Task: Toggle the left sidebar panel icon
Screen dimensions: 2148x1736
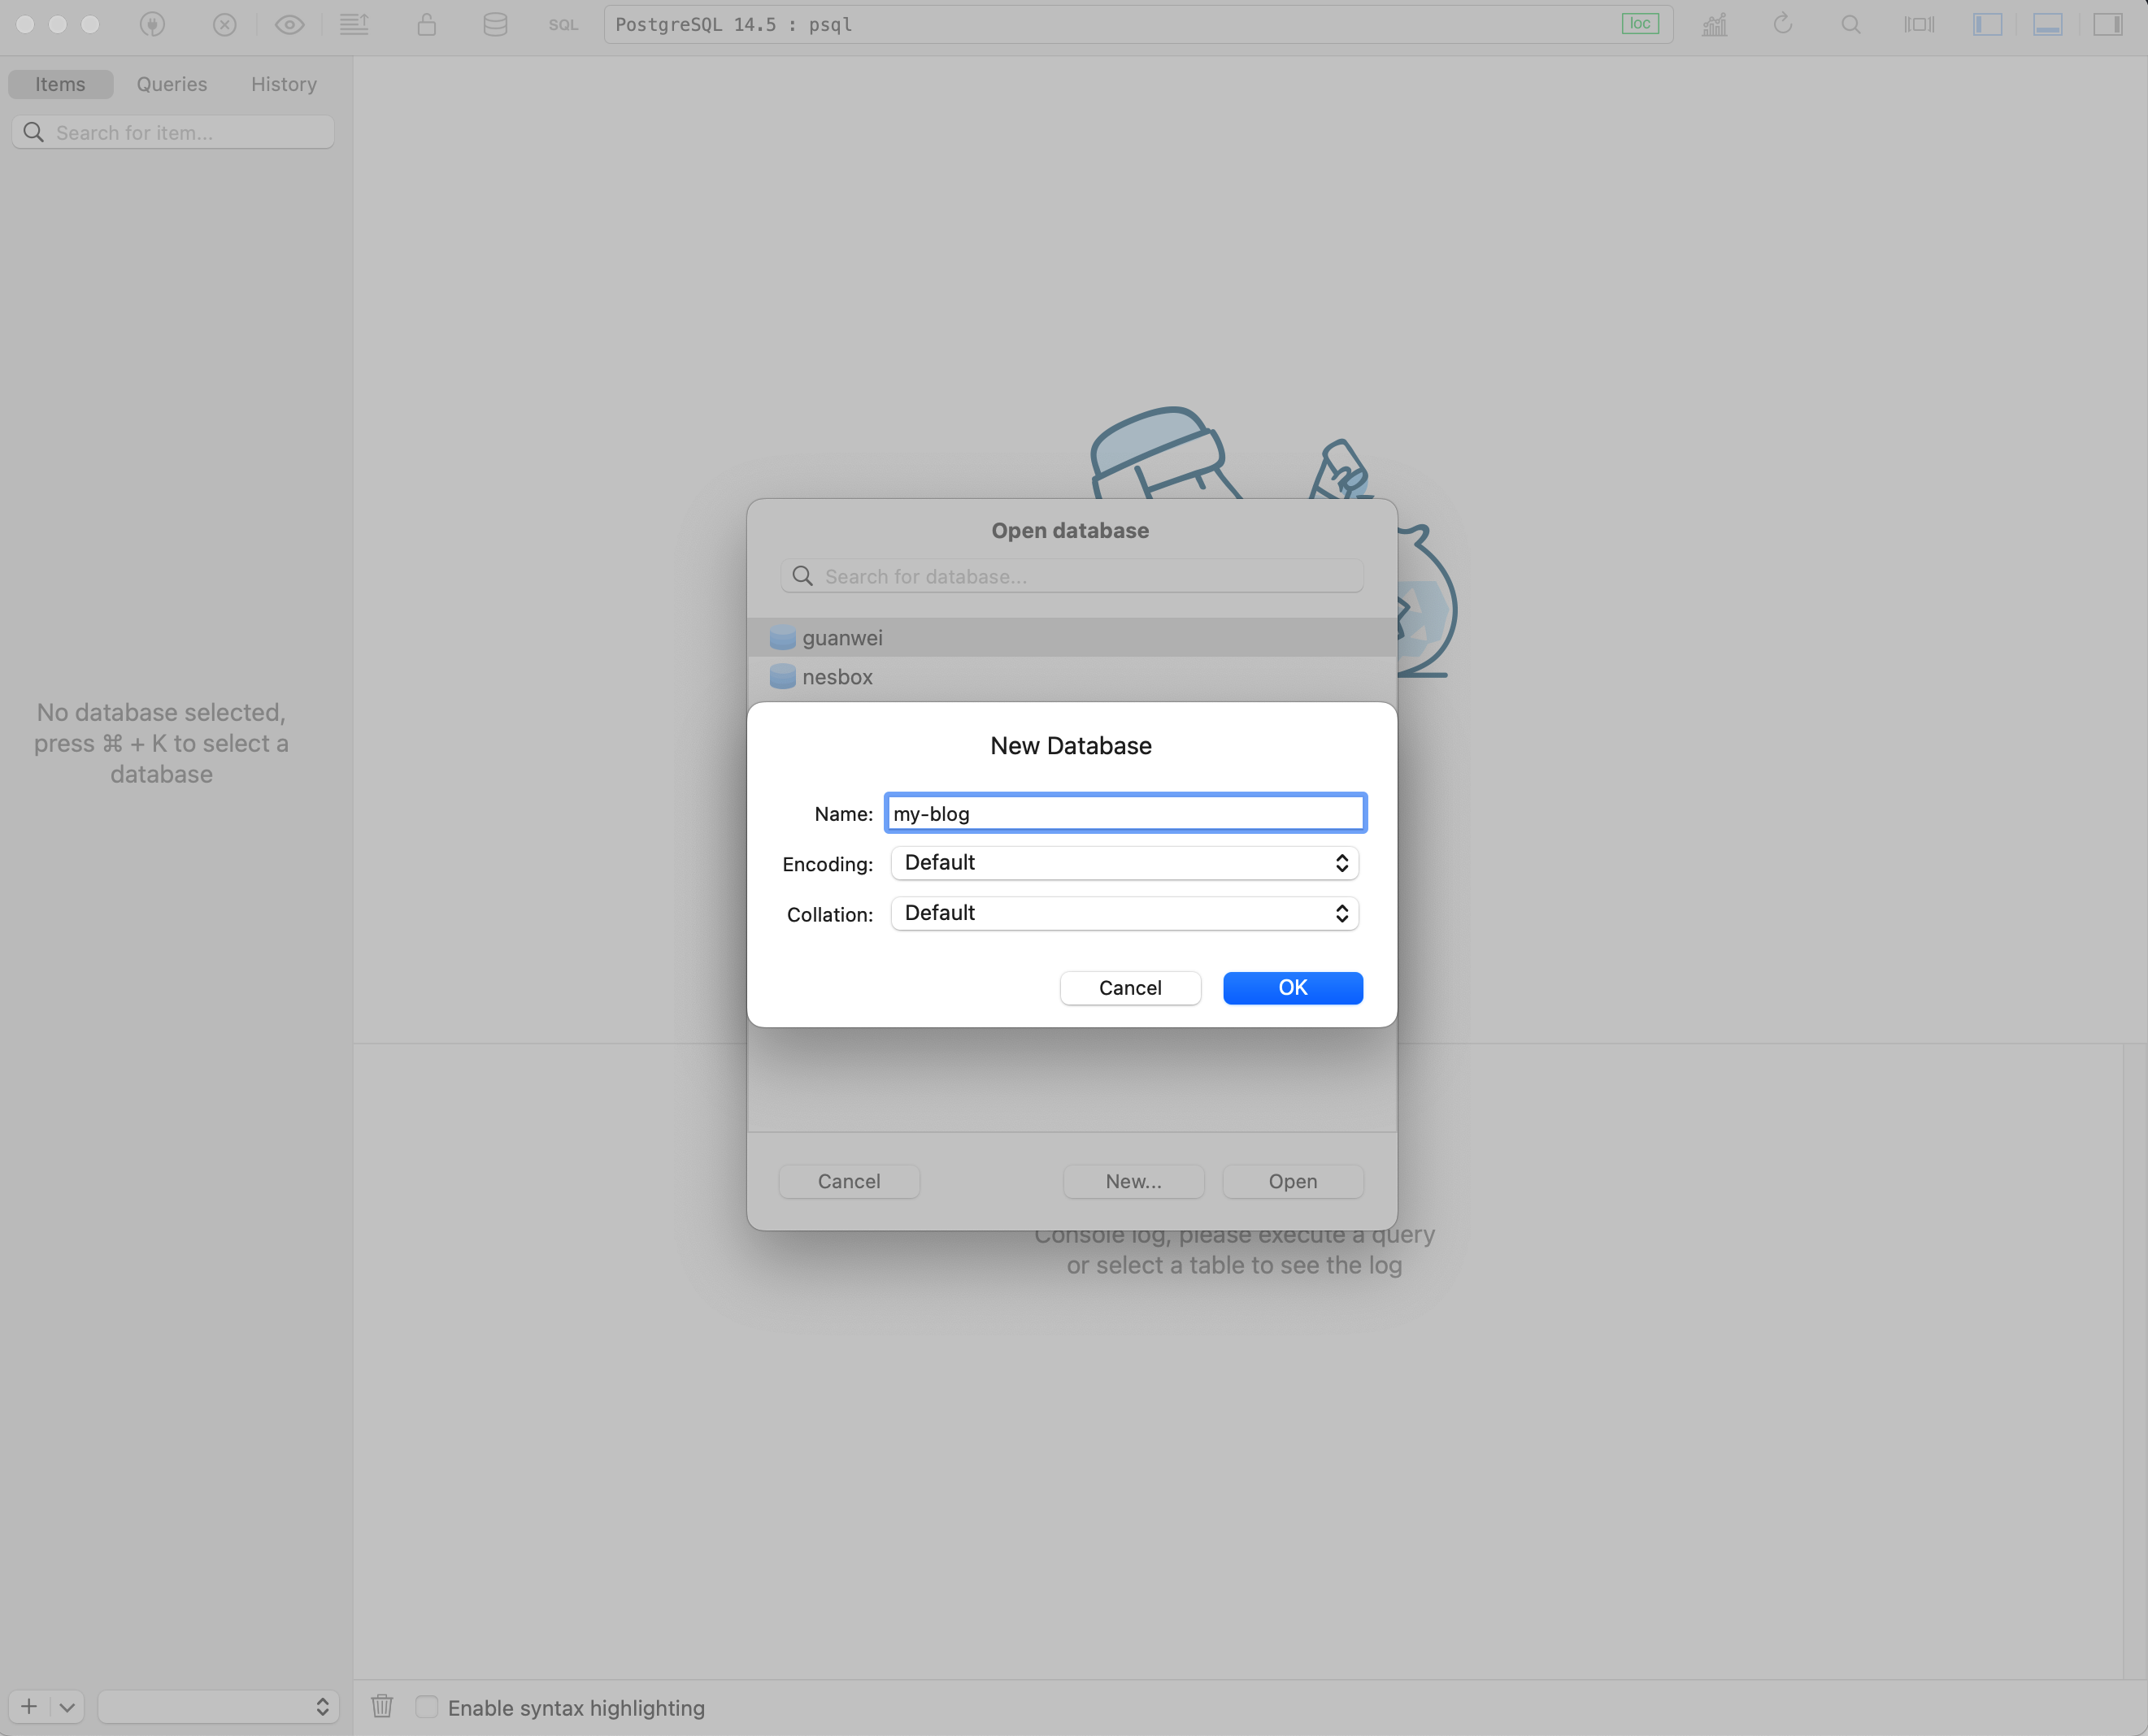Action: click(x=1986, y=25)
